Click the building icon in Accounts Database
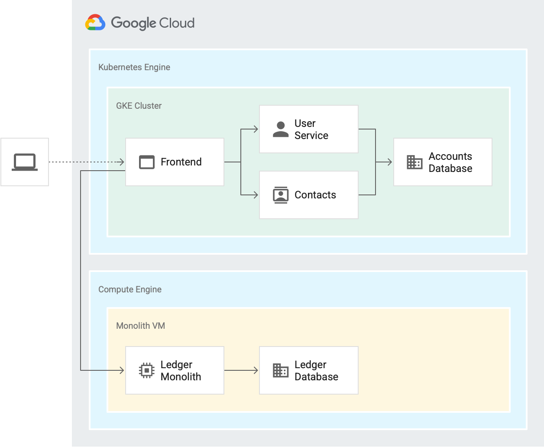Image resolution: width=544 pixels, height=447 pixels. click(414, 162)
